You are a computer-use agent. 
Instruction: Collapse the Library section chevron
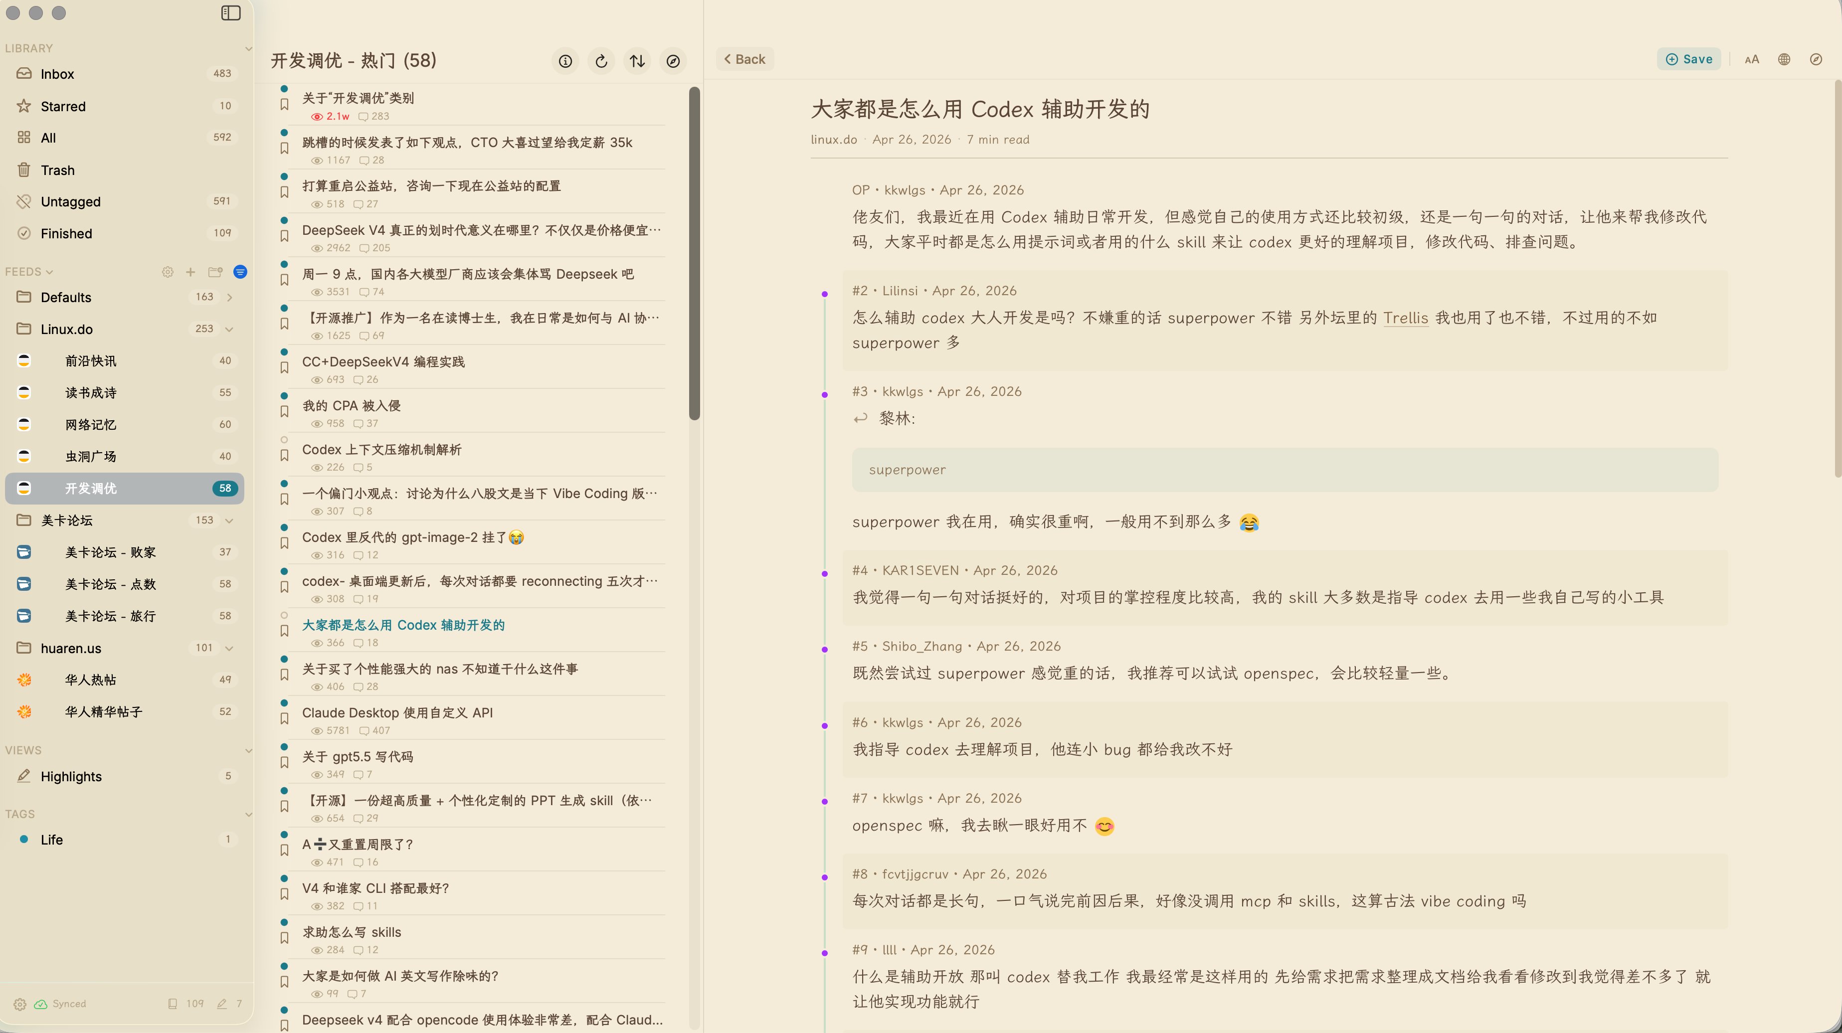click(248, 49)
